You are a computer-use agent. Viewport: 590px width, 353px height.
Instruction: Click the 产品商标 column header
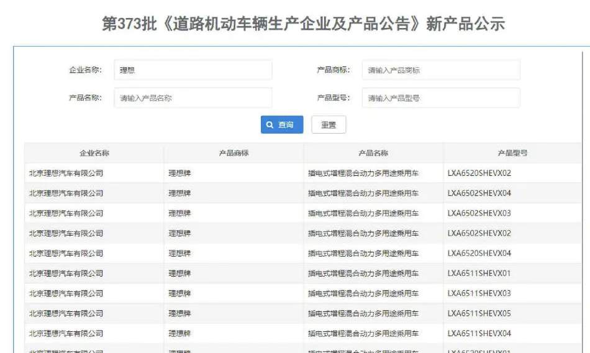[x=234, y=153]
